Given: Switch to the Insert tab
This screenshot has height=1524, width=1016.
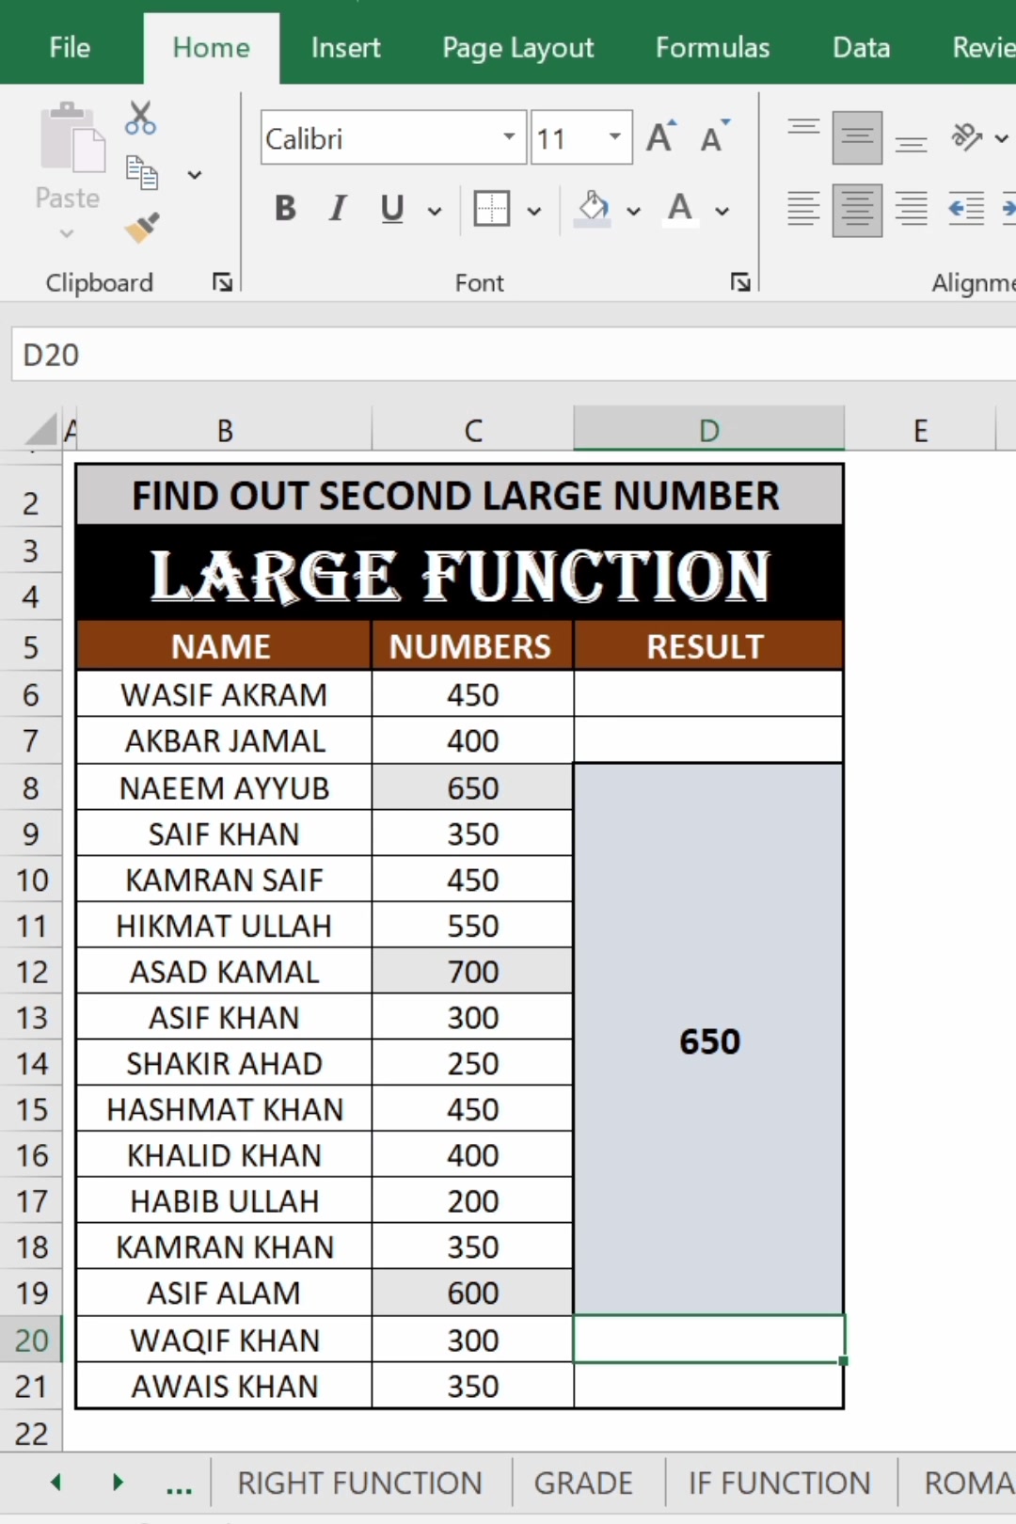Looking at the screenshot, I should click(x=346, y=48).
